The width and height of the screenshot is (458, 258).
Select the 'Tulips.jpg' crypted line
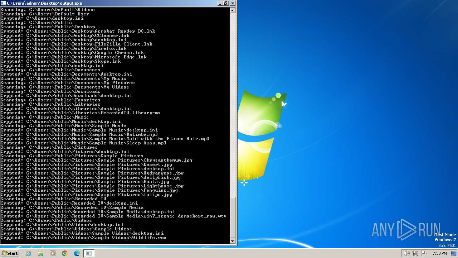click(x=86, y=195)
